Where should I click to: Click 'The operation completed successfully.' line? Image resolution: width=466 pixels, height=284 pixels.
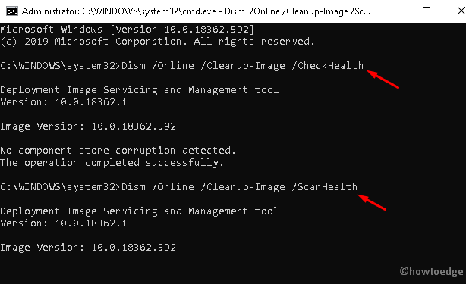[112, 163]
